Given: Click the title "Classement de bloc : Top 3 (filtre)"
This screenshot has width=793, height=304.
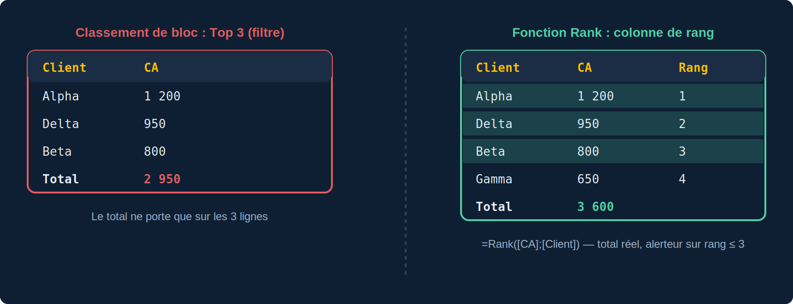Looking at the screenshot, I should point(180,33).
